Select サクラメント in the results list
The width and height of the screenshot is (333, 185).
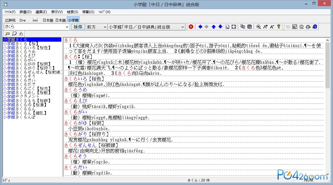coord(21,96)
